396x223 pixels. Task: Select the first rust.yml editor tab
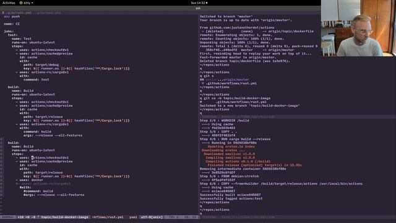point(19,12)
